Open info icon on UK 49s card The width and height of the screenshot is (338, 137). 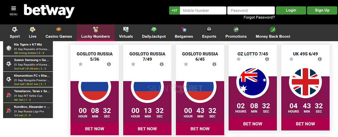pyautogui.click(x=320, y=59)
